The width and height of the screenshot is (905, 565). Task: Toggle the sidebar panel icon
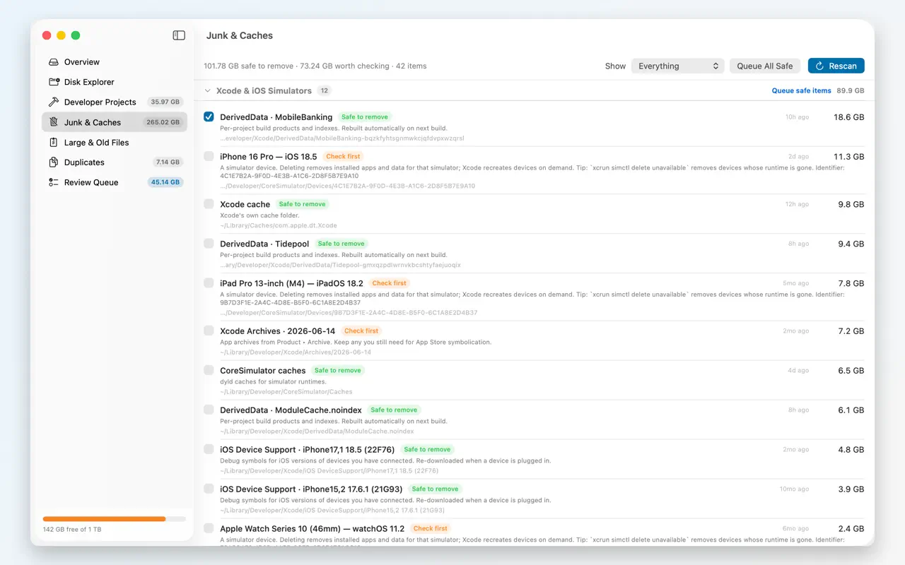(x=179, y=35)
